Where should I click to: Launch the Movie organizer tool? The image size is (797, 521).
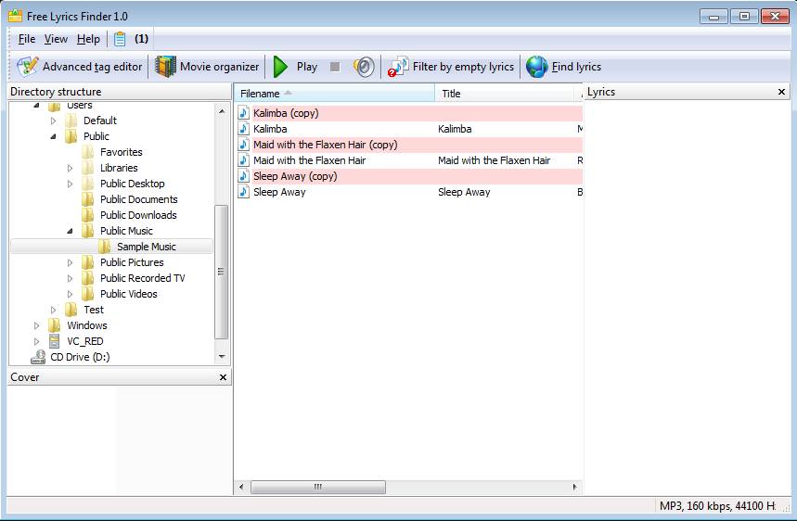[208, 67]
